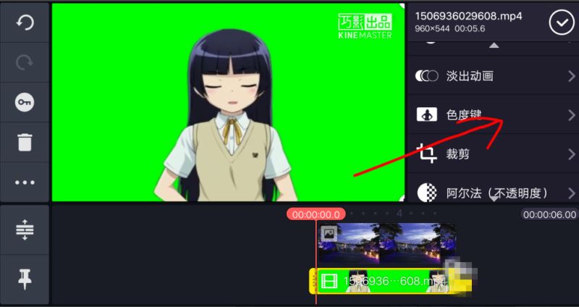Expand chevron beside 裁剪
The image size is (579, 307).
tap(572, 154)
